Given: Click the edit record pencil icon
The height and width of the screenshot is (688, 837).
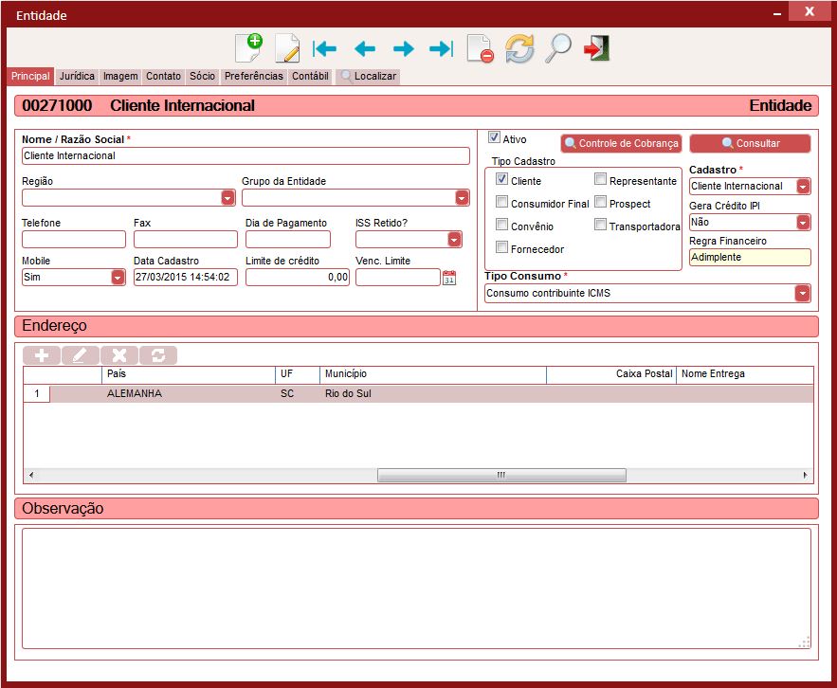Looking at the screenshot, I should [287, 48].
